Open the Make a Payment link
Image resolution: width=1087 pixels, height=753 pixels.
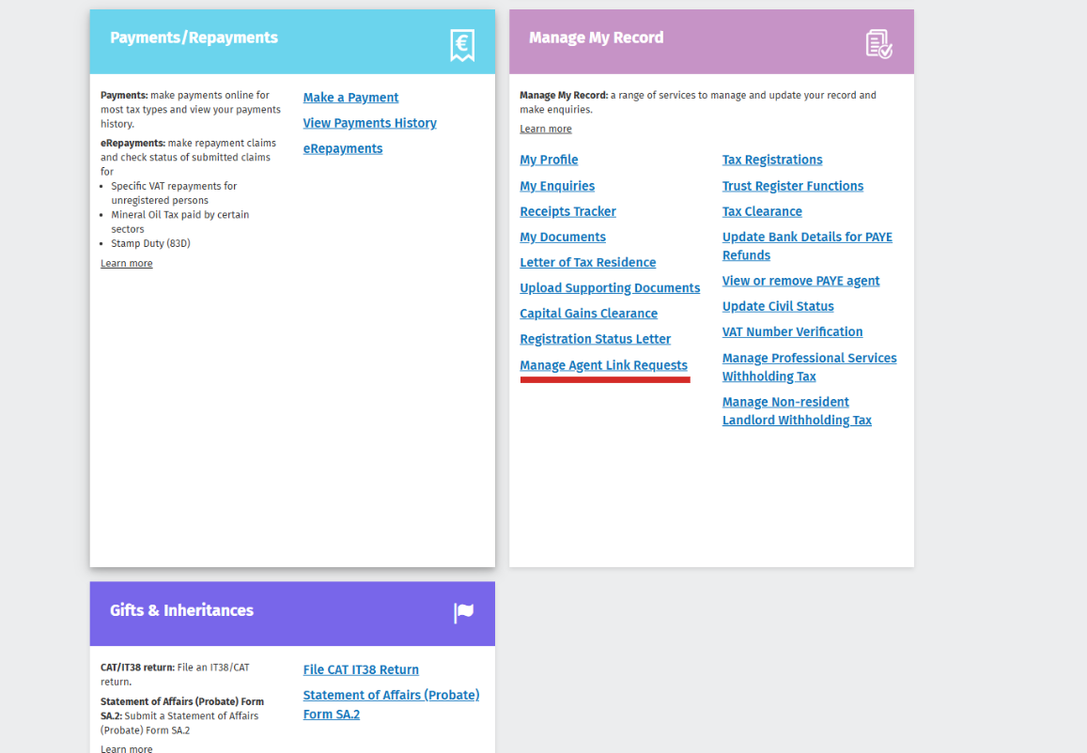350,98
